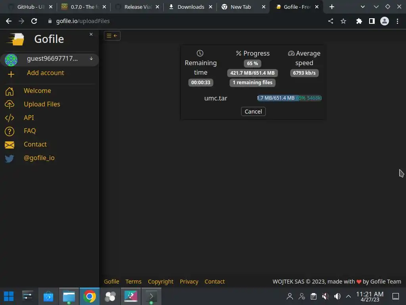Click the Welcome home icon
This screenshot has width=406, height=305.
pos(10,91)
